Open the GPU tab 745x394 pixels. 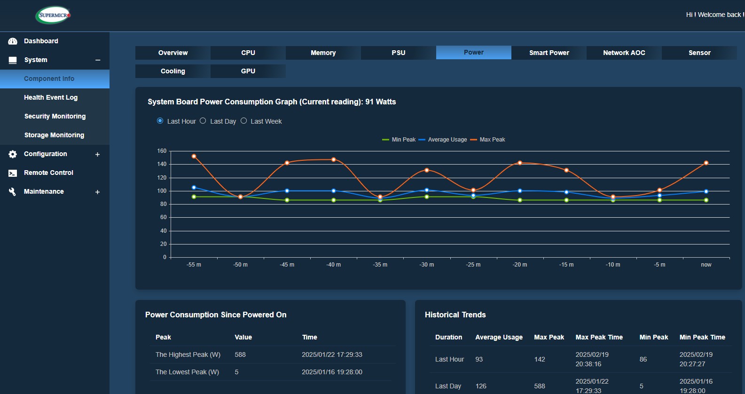tap(248, 71)
